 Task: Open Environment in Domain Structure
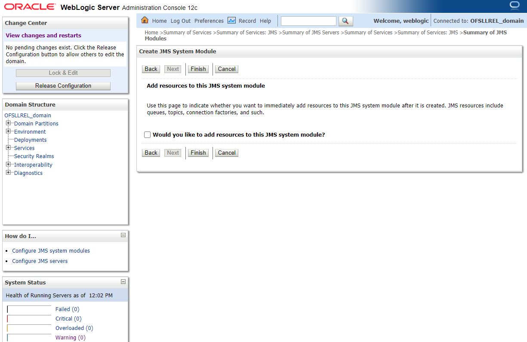[x=30, y=131]
